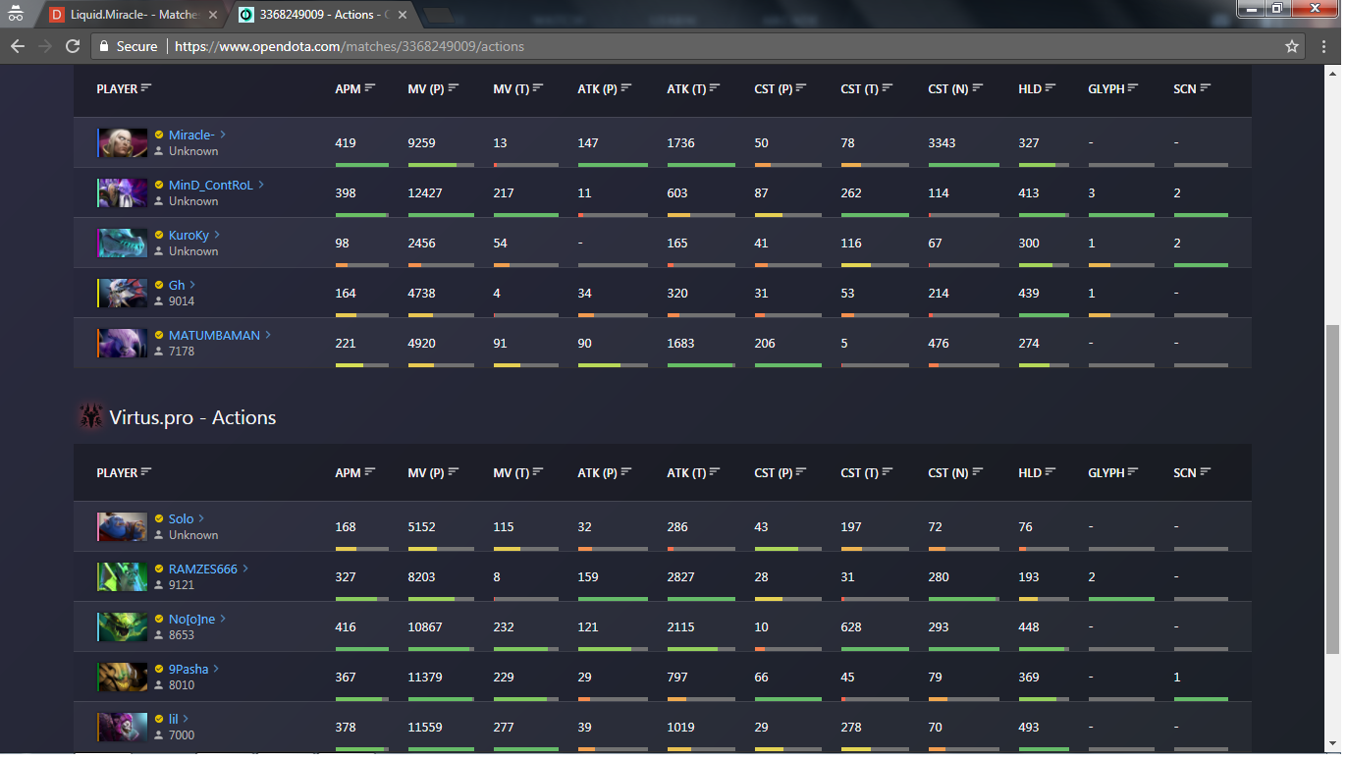The width and height of the screenshot is (1347, 760).
Task: Open 9Pasha player profile link
Action: (189, 669)
